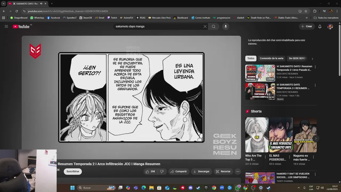Click the magnifier search button
The height and width of the screenshot is (192, 341).
click(214, 26)
